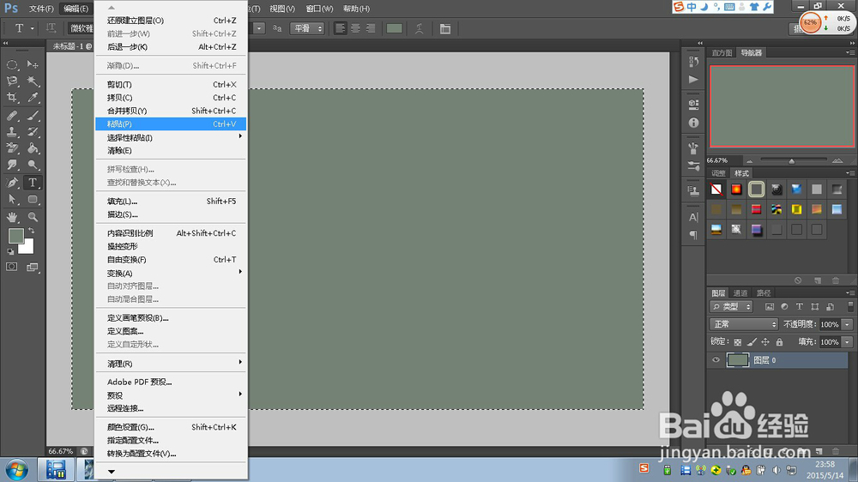The image size is (858, 482).
Task: Select the Eyedropper tool
Action: click(33, 98)
